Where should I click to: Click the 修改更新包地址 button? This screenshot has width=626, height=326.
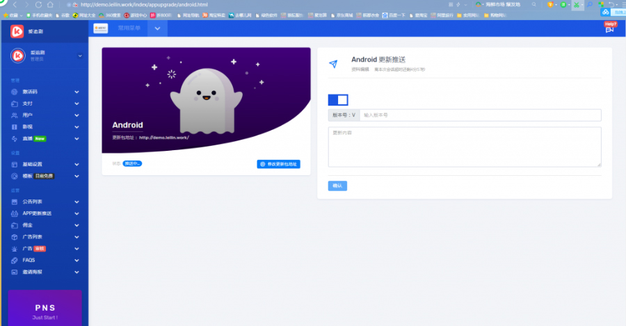(278, 164)
